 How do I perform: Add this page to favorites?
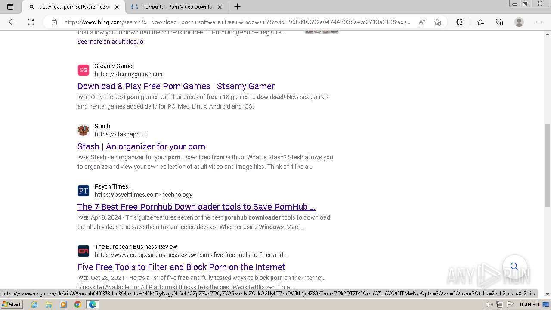point(438,22)
